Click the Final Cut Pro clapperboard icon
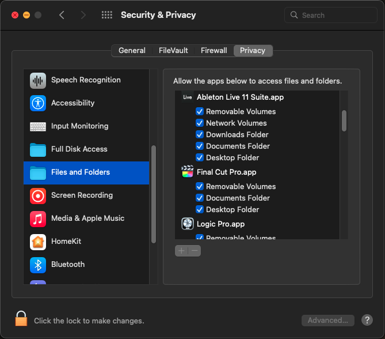Screen dimensions: 385x339 (x=188, y=172)
